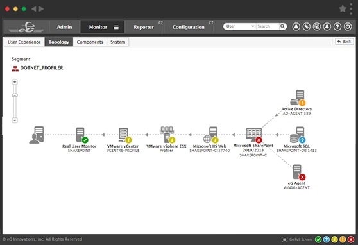The image size is (358, 245).
Task: Select the VMware vSphere ESX node icon
Action: [x=167, y=135]
